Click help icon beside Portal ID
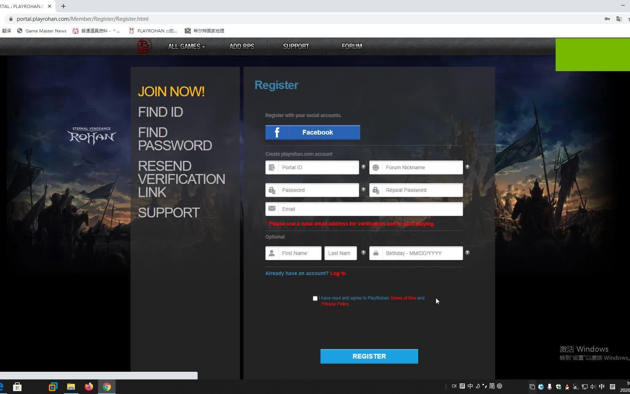 point(363,167)
